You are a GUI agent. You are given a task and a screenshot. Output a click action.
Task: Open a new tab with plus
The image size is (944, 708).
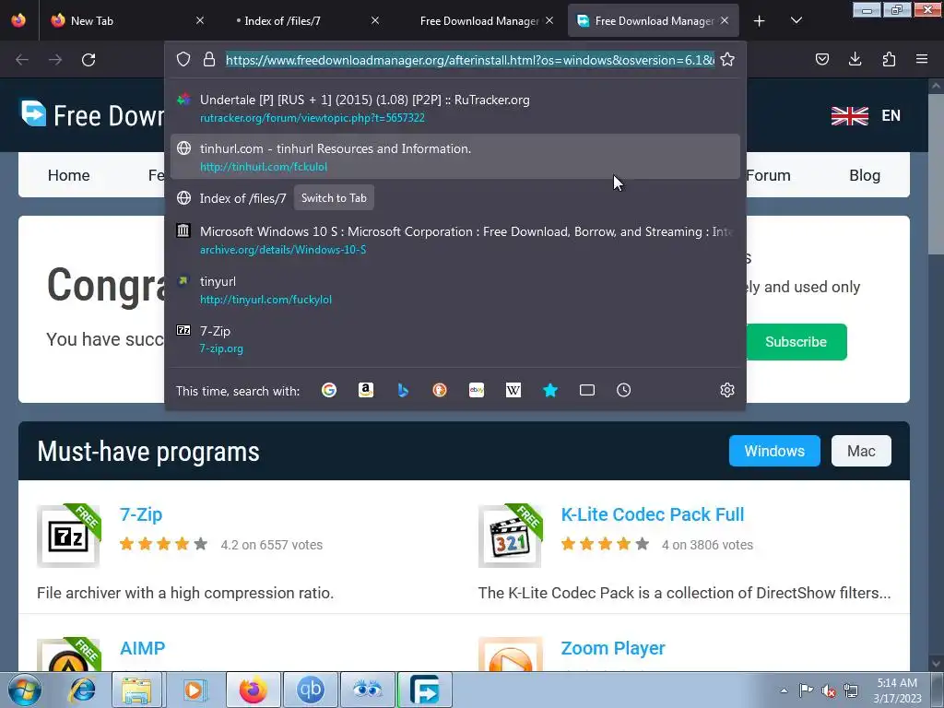[760, 21]
